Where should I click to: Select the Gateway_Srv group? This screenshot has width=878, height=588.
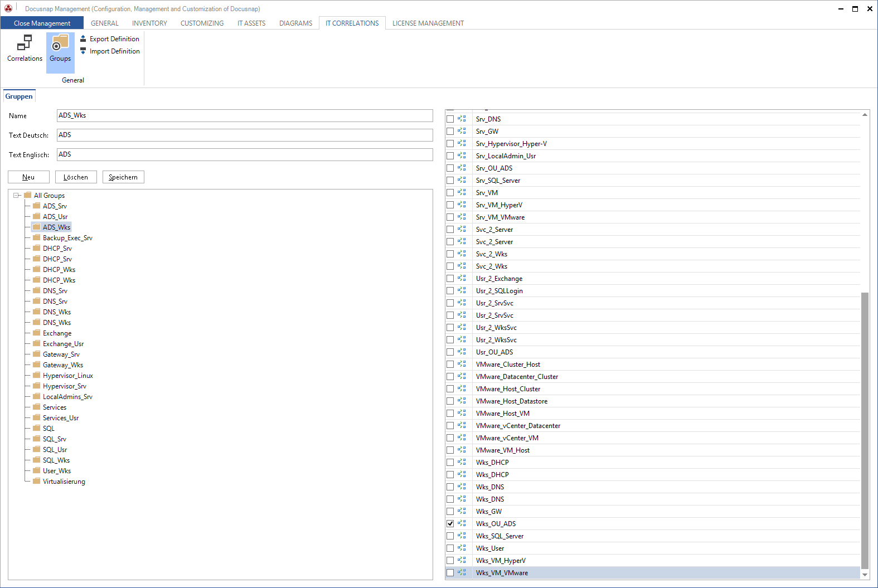point(61,354)
